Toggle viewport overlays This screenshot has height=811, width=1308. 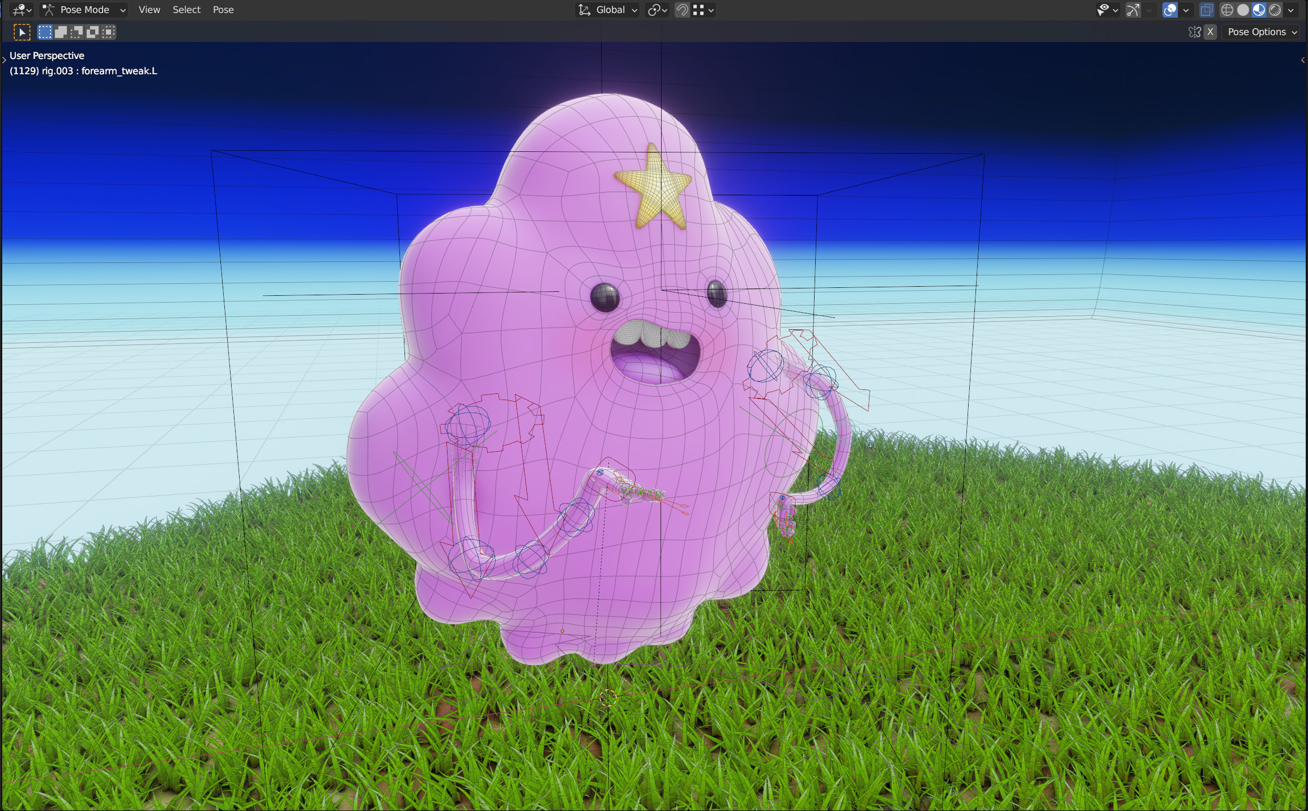coord(1170,10)
